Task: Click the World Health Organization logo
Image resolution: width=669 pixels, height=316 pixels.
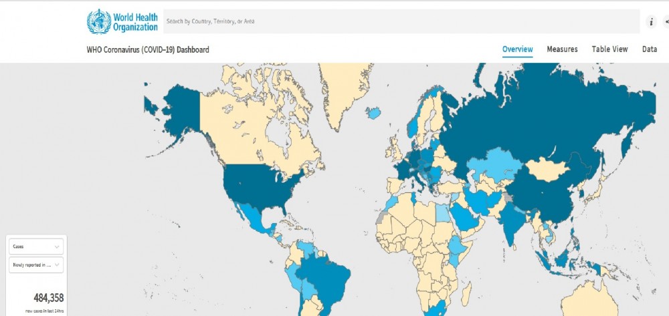Action: pos(122,21)
